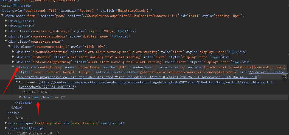Click ellipsis badge between html tags
The width and height of the screenshot is (289, 135).
[x=37, y=97]
